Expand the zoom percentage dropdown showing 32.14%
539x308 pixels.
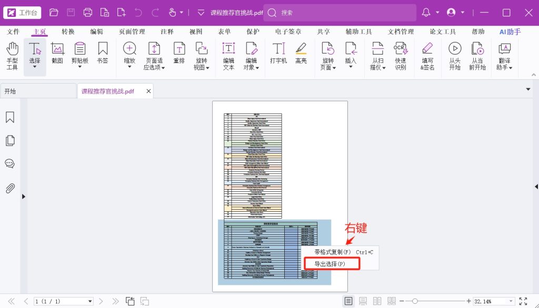(x=510, y=301)
